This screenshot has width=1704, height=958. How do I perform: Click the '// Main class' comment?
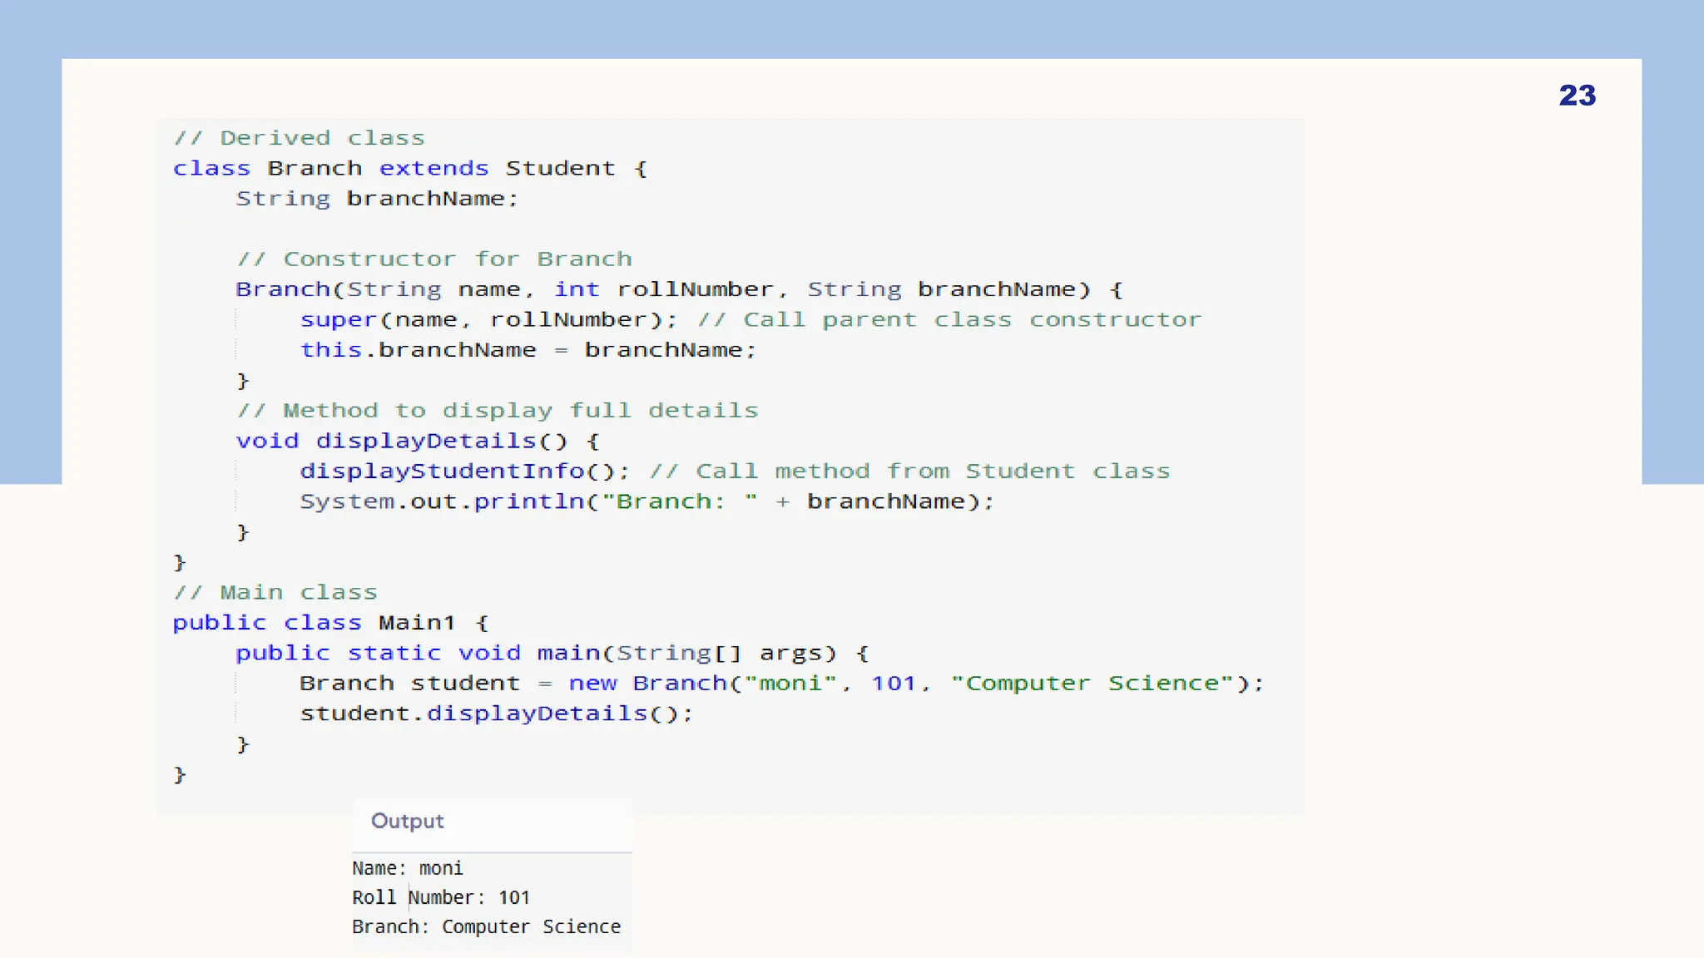click(275, 593)
